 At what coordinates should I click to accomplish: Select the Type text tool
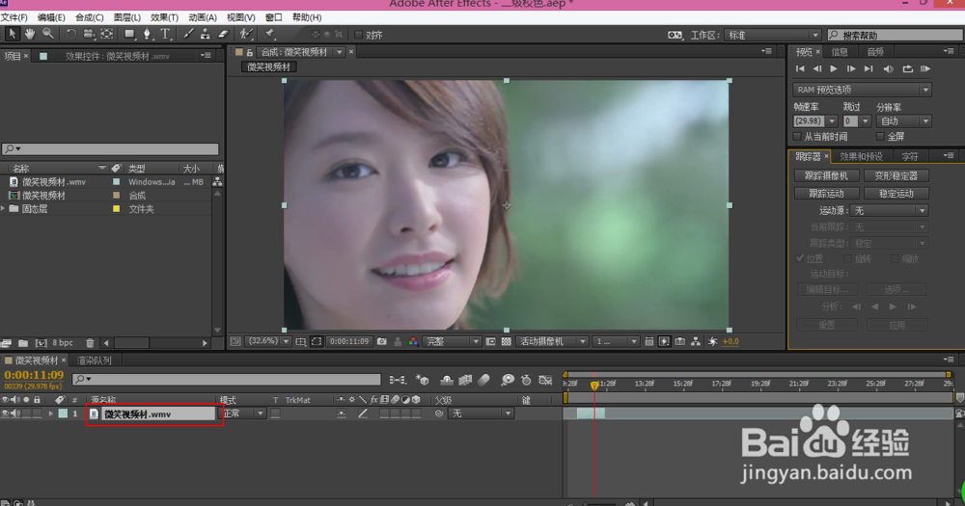coord(165,34)
